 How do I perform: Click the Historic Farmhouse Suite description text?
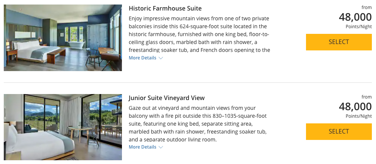click(x=199, y=34)
